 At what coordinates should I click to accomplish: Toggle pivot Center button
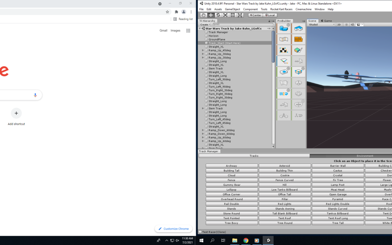pyautogui.click(x=256, y=15)
